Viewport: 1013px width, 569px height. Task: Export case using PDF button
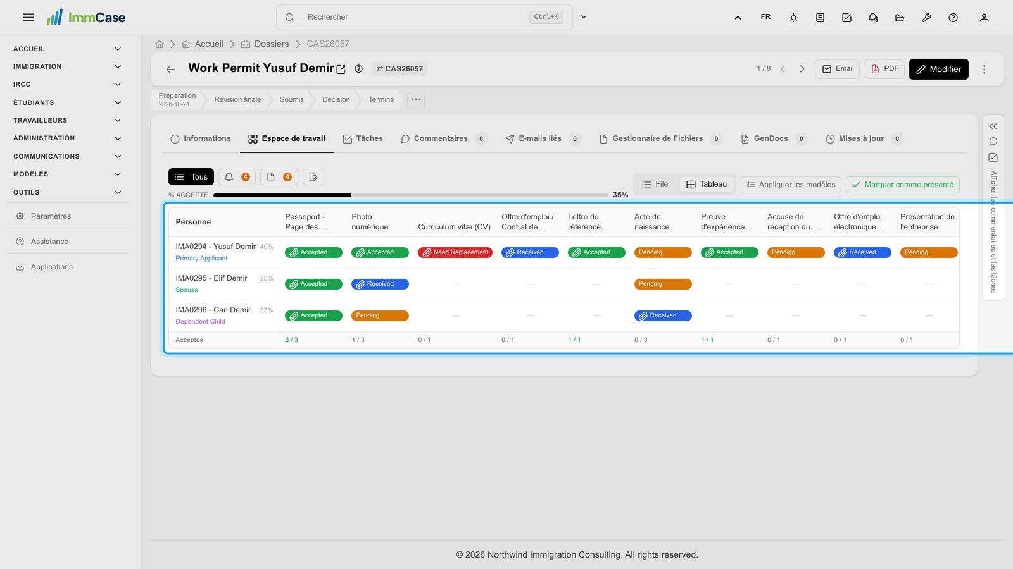884,69
